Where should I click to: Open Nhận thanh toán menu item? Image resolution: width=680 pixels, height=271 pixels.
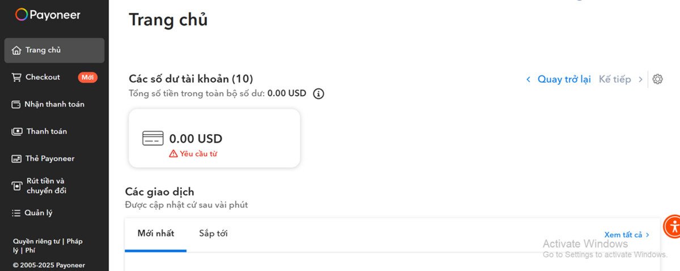pos(54,105)
